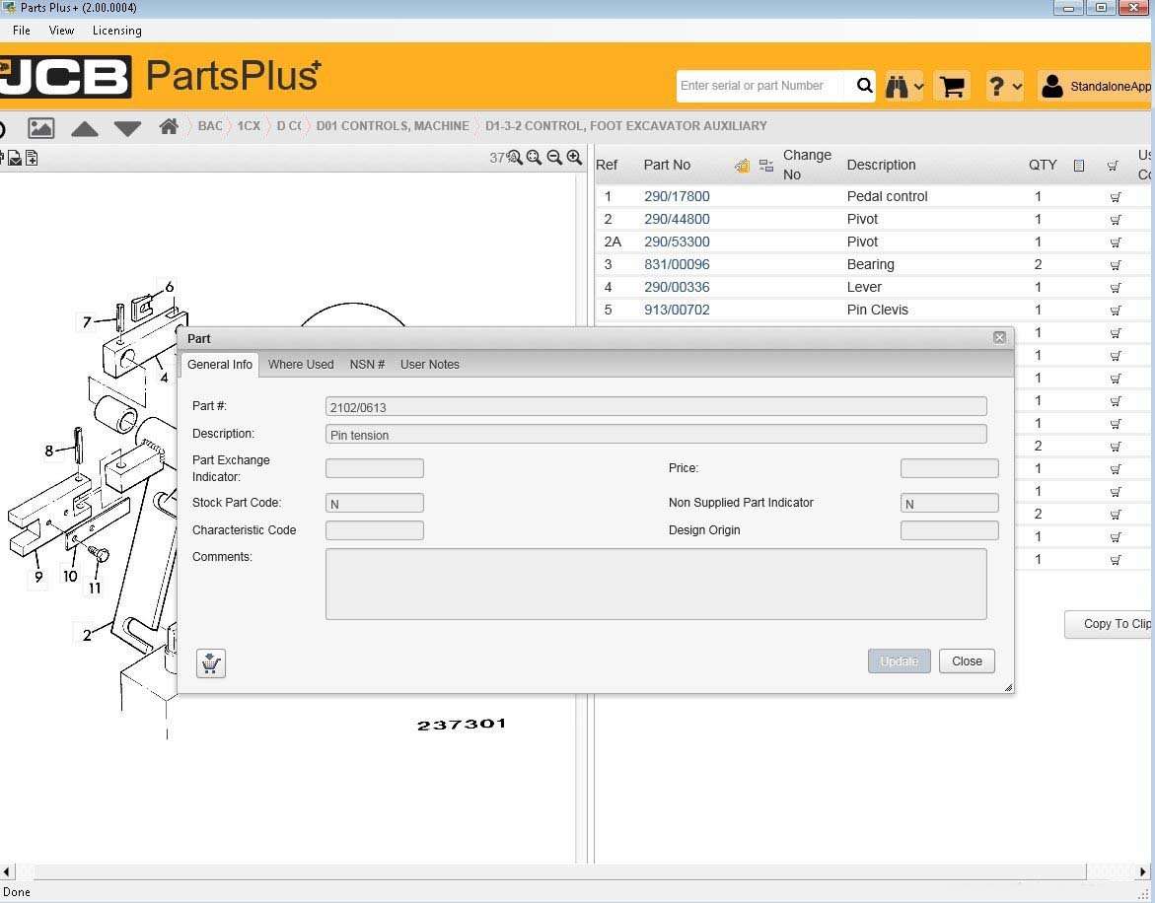Click the Copy To Clipboard button
1155x903 pixels.
1110,624
